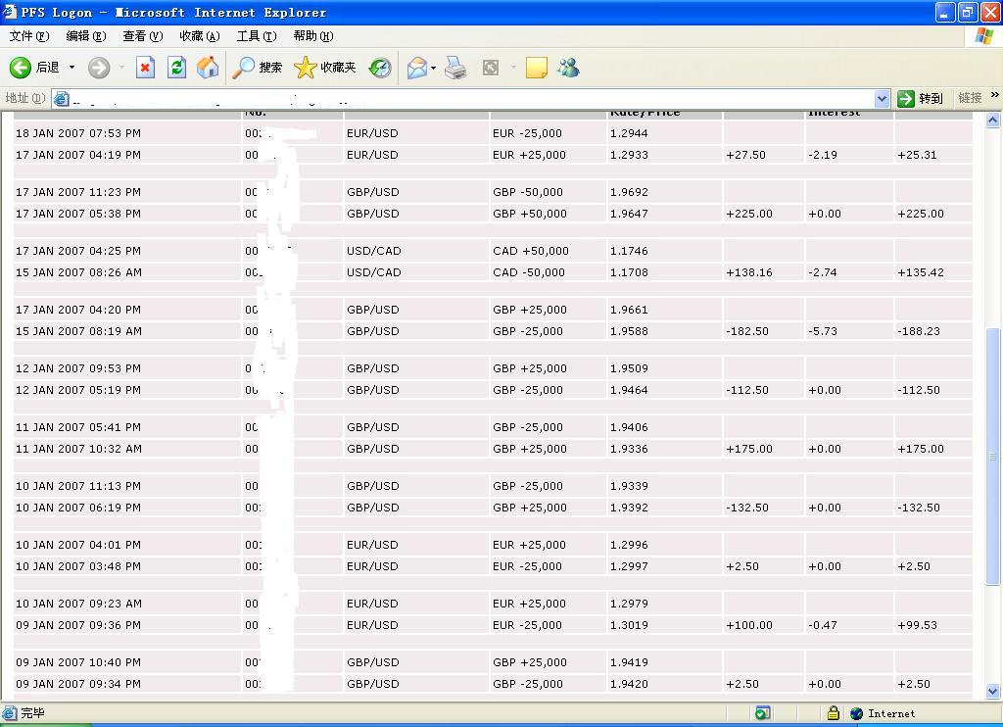The height and width of the screenshot is (727, 1003).
Task: Click the Stop loading icon
Action: point(145,68)
